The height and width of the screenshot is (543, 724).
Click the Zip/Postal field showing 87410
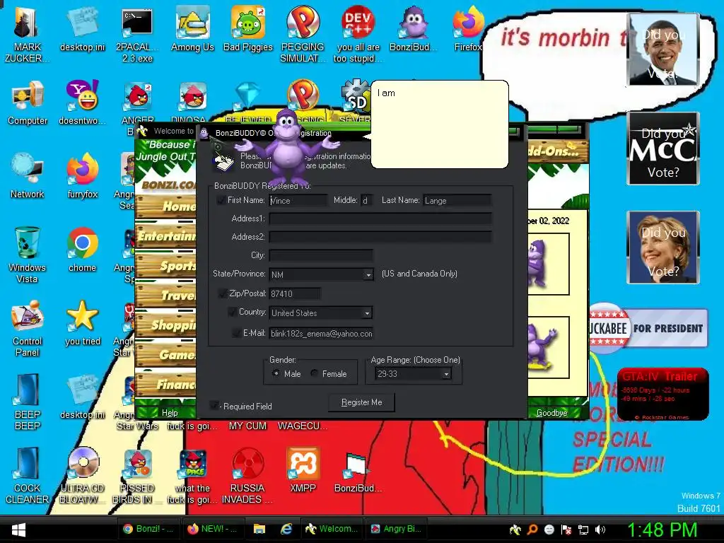click(295, 293)
